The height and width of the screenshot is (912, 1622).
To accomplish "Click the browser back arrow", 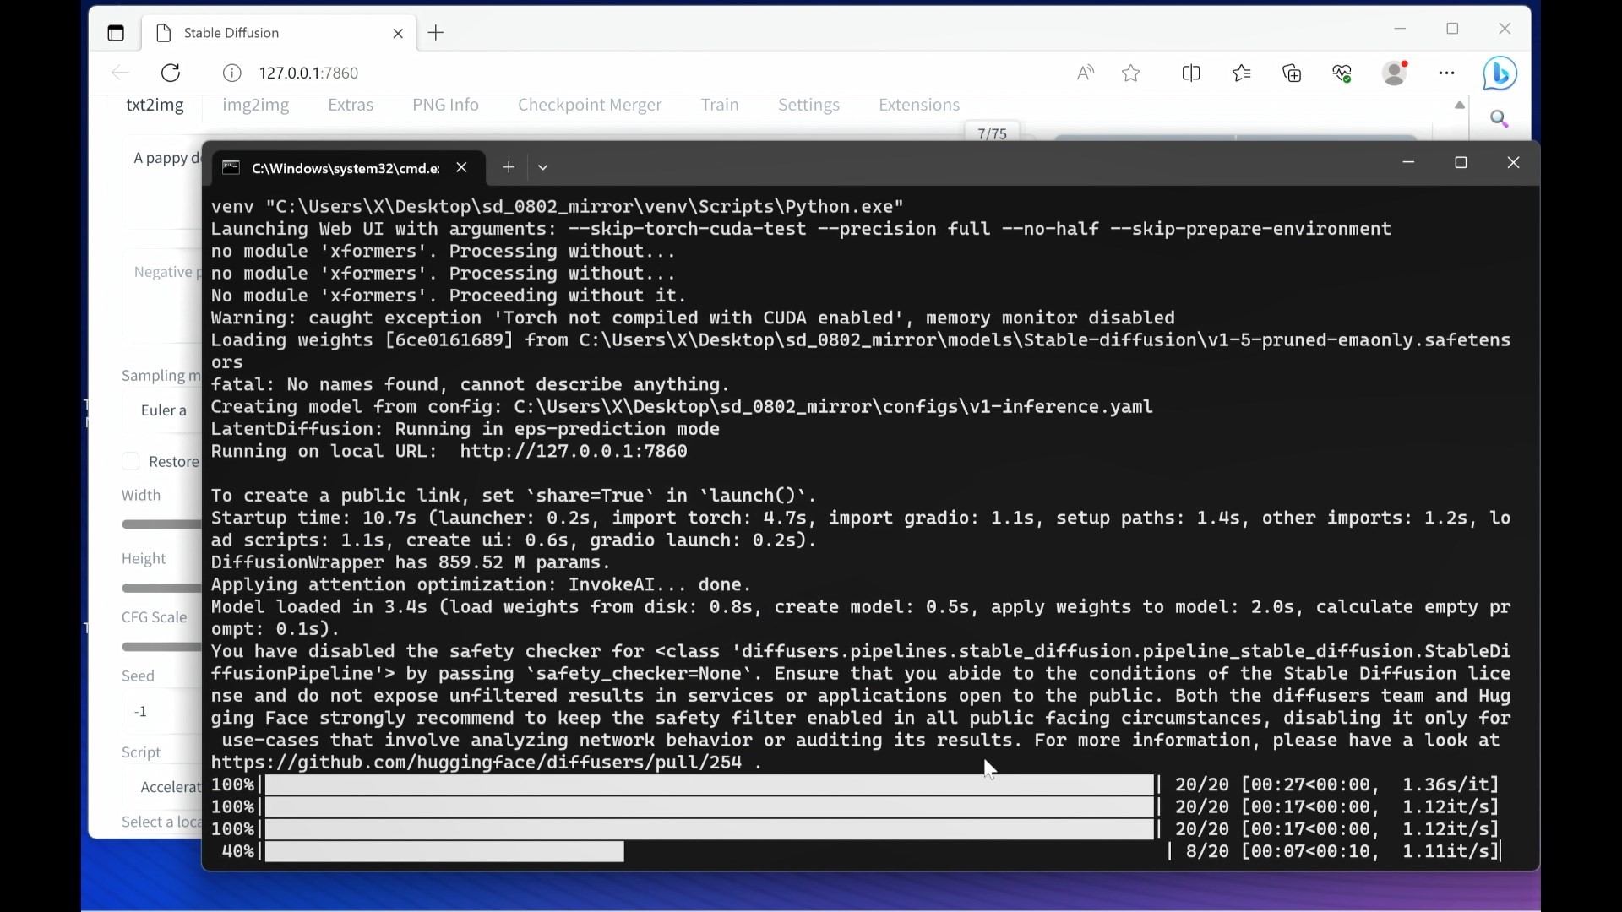I will 120,73.
